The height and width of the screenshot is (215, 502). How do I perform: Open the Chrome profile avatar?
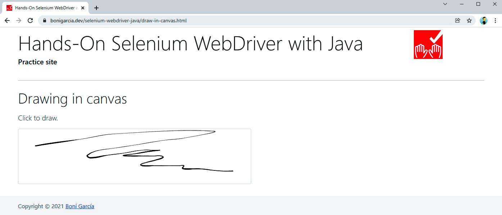coord(484,20)
